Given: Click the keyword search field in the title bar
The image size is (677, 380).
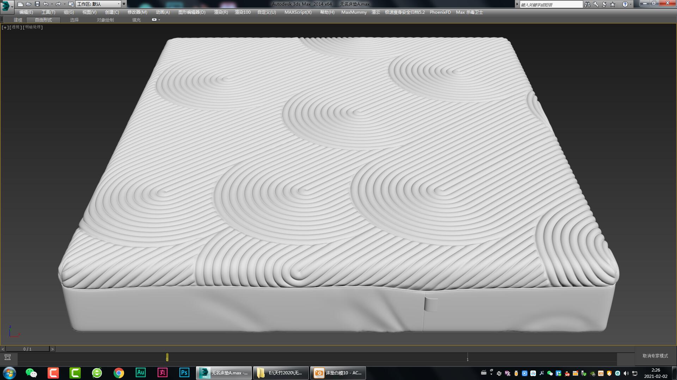Looking at the screenshot, I should [x=550, y=4].
